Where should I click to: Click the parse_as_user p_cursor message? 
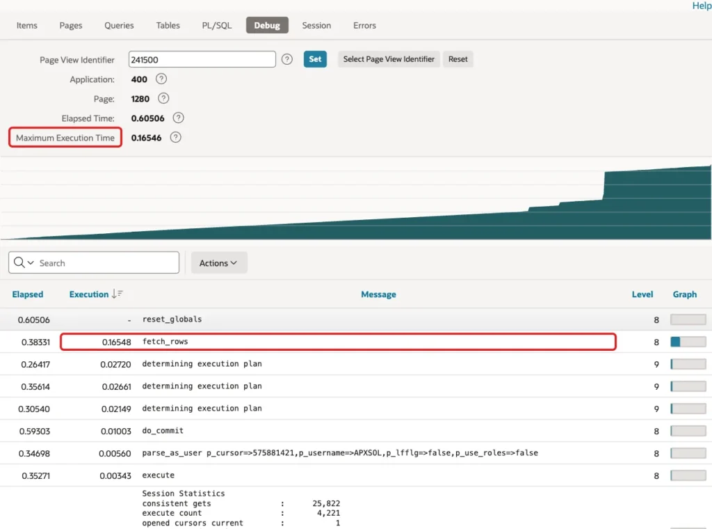coord(340,452)
